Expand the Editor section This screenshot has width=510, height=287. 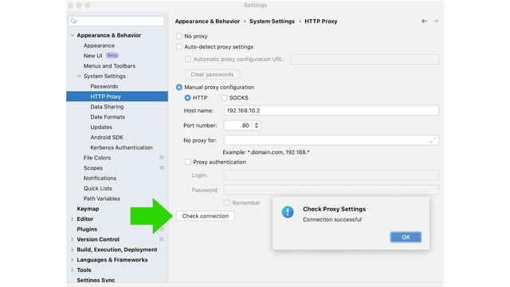pyautogui.click(x=73, y=219)
